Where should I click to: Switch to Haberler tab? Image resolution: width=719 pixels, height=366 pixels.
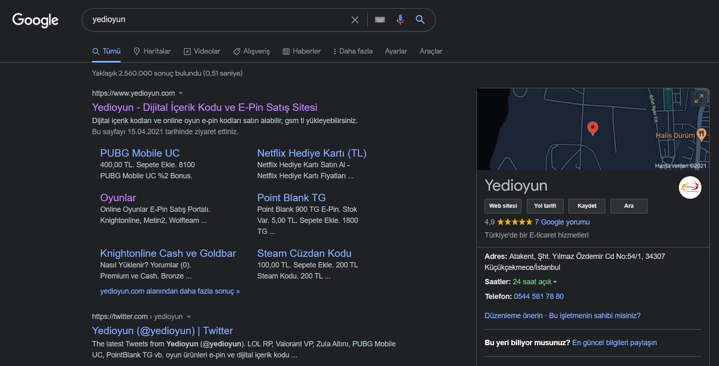point(302,51)
